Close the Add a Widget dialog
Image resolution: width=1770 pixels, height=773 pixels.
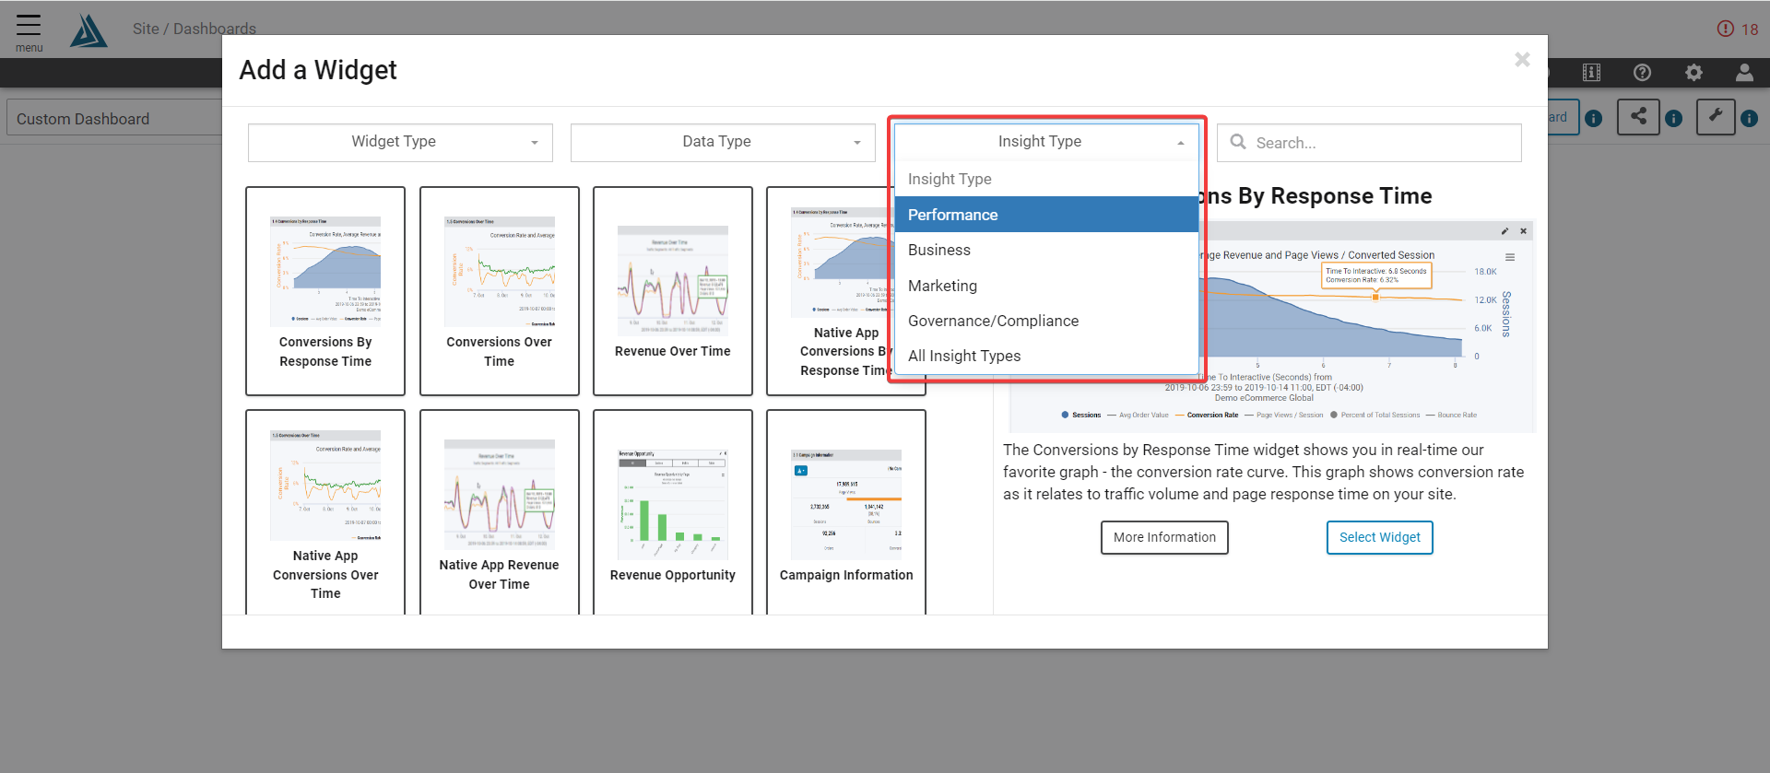pos(1522,60)
